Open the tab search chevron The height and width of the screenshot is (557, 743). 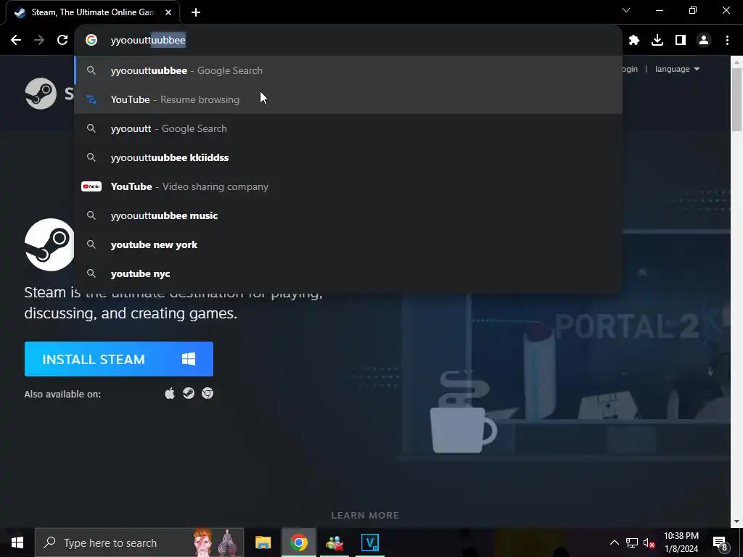point(626,10)
